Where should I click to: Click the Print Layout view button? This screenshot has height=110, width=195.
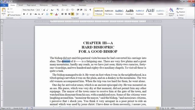158,108
